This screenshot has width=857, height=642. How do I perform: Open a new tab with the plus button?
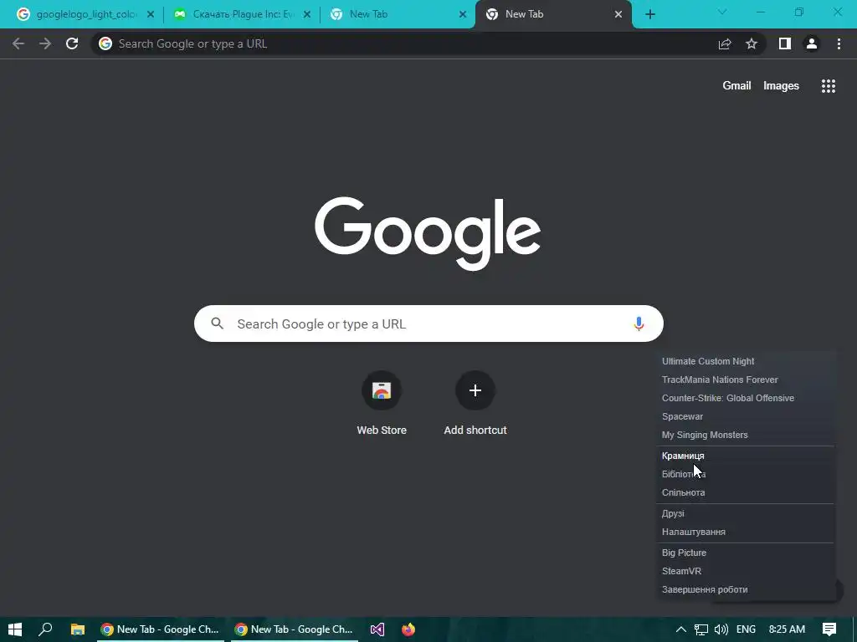tap(649, 14)
